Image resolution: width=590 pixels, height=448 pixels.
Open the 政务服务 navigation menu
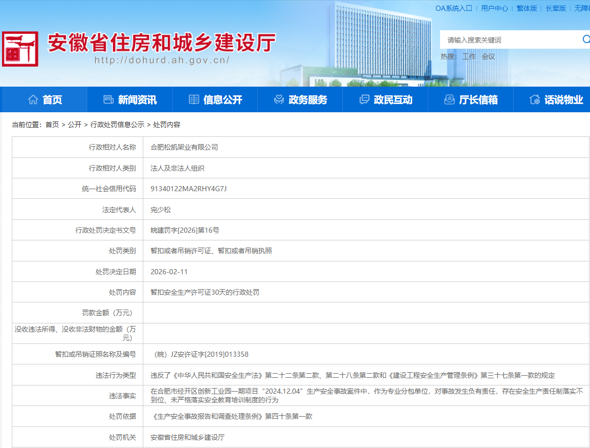coord(300,99)
